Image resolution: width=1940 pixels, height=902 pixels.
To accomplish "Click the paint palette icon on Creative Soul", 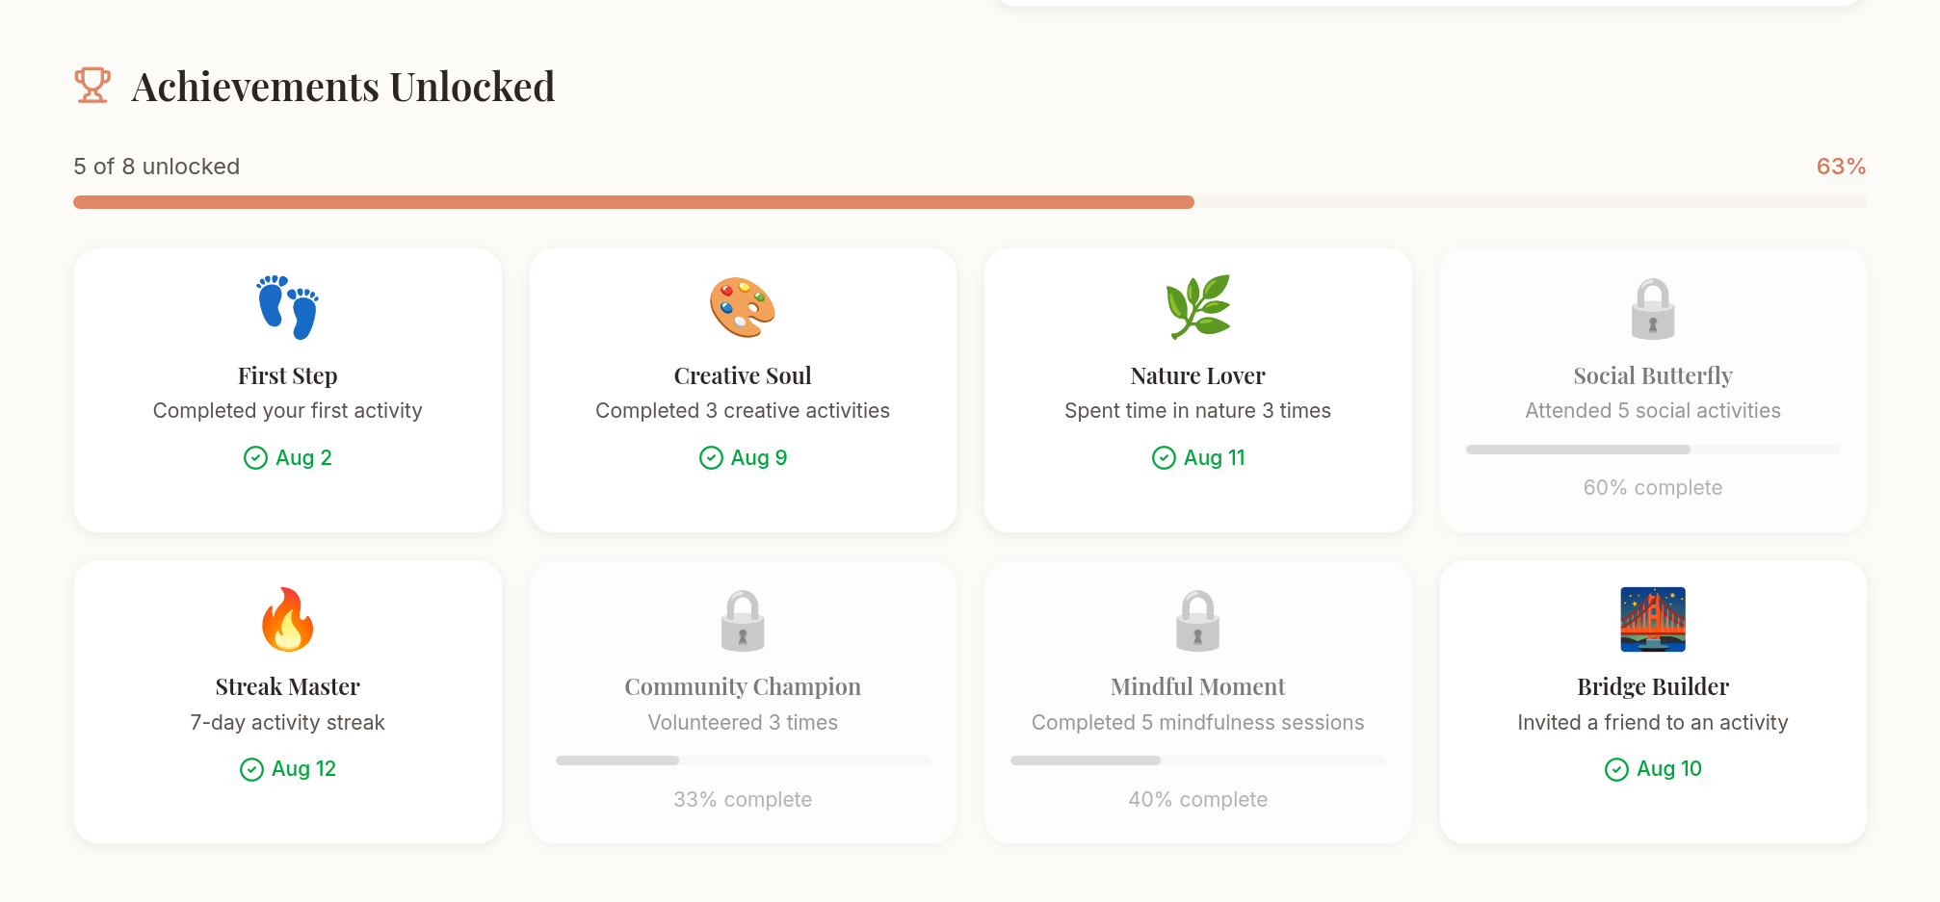I will click(x=743, y=308).
